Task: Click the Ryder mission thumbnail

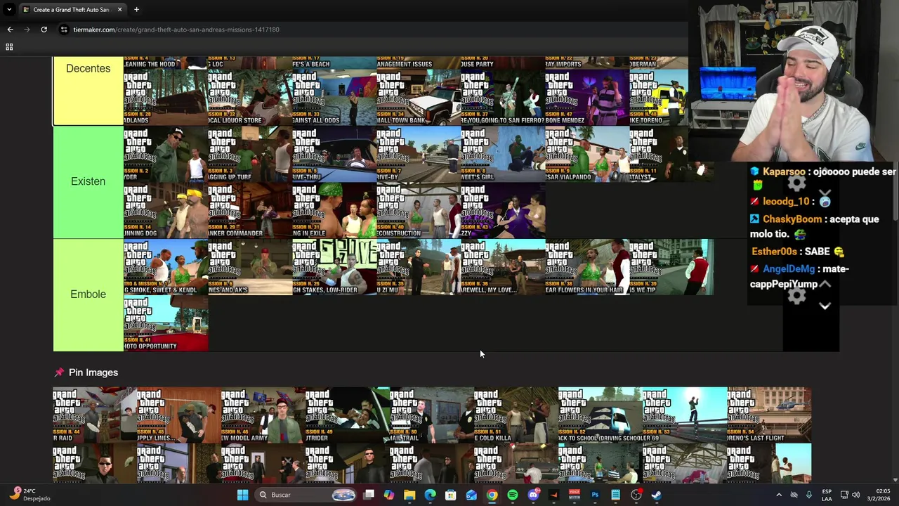Action: pos(166,154)
